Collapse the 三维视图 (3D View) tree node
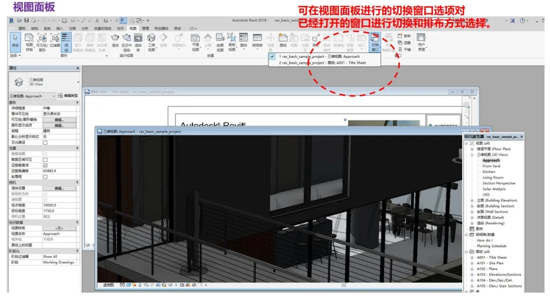 (472, 155)
